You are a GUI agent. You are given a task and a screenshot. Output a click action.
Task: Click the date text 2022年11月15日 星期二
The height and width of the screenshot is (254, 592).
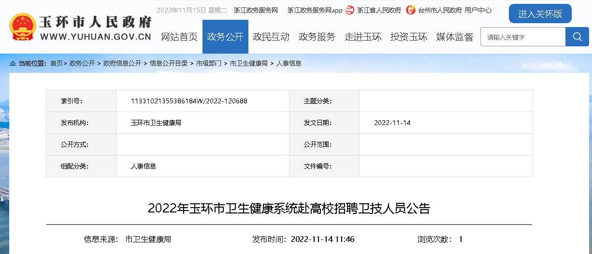(192, 10)
